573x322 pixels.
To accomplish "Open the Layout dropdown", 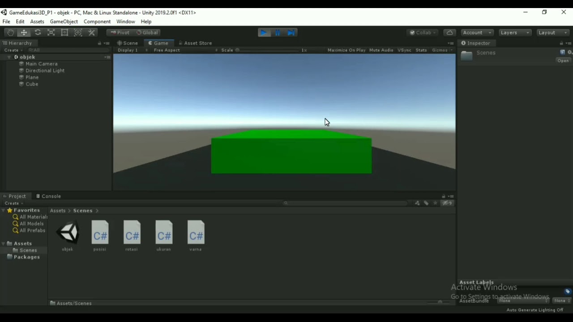I will point(553,33).
